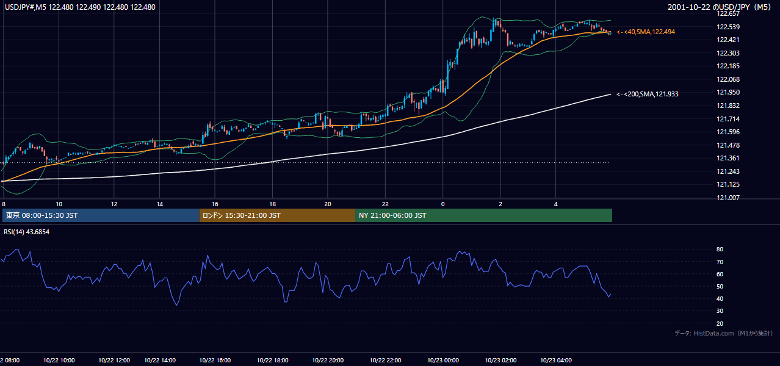Click the 10/22 20:00 bottom time label
Screen dimensions: 780x366
327,361
